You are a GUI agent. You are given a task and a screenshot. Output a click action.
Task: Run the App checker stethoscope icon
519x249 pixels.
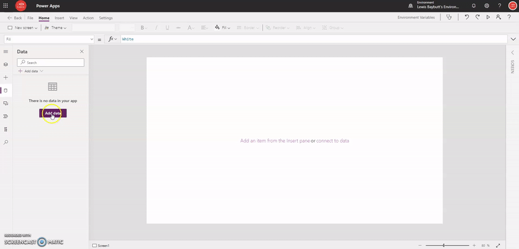449,18
